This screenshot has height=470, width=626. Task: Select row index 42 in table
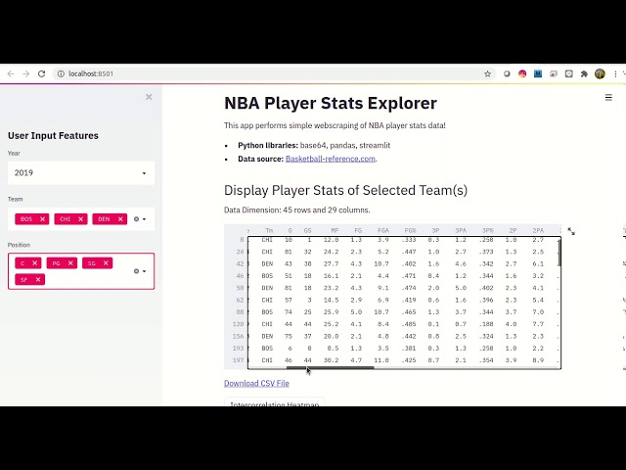240,263
